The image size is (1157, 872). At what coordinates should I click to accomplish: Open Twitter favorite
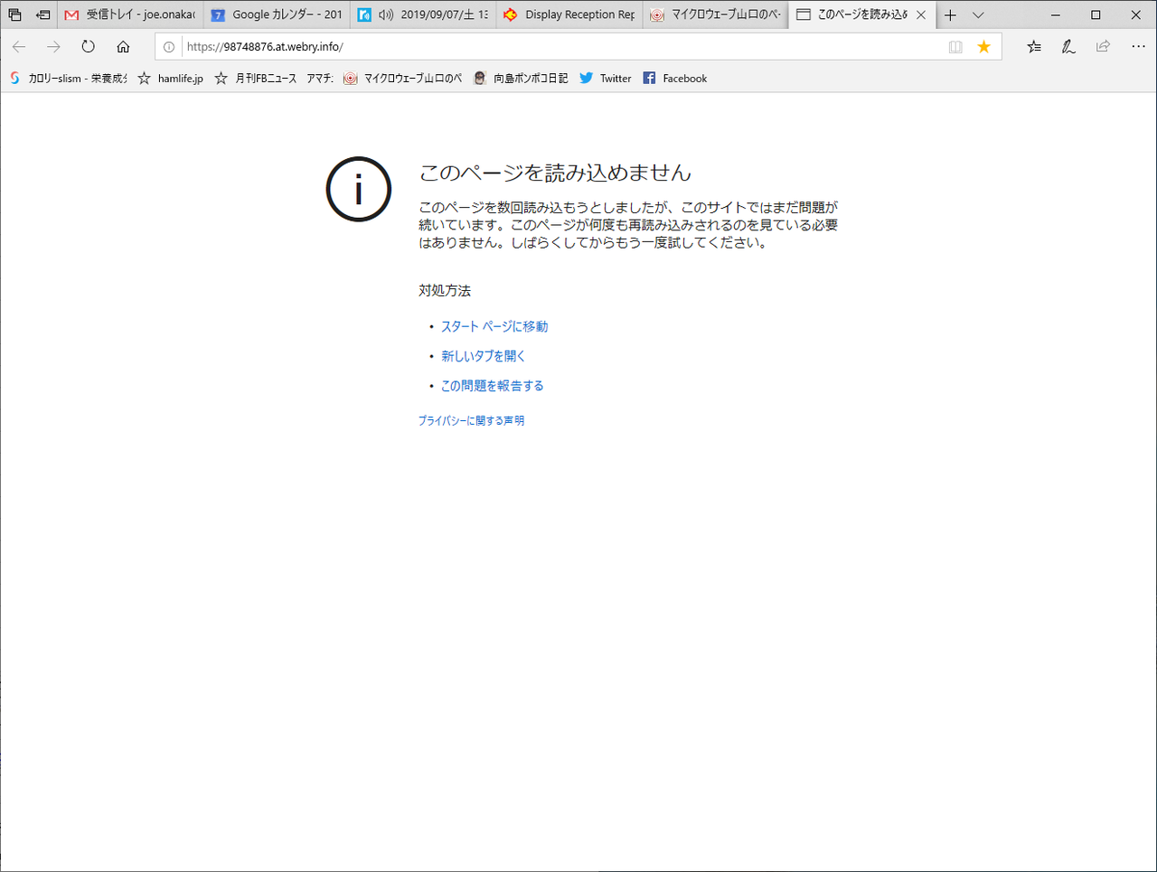pyautogui.click(x=605, y=79)
